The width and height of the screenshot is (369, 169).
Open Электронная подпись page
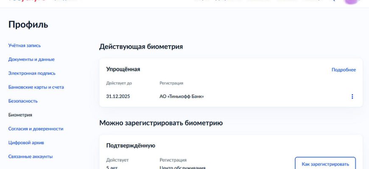tap(32, 74)
